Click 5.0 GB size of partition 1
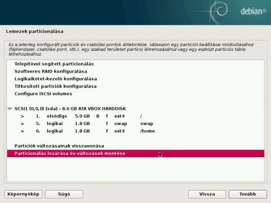 pyautogui.click(x=82, y=116)
